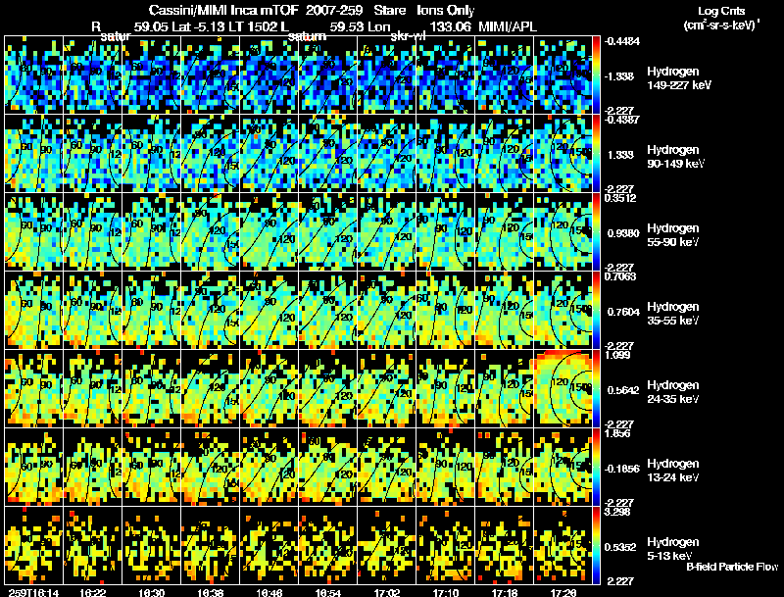Click the 3.298 color scale value
This screenshot has width=784, height=597.
[617, 512]
